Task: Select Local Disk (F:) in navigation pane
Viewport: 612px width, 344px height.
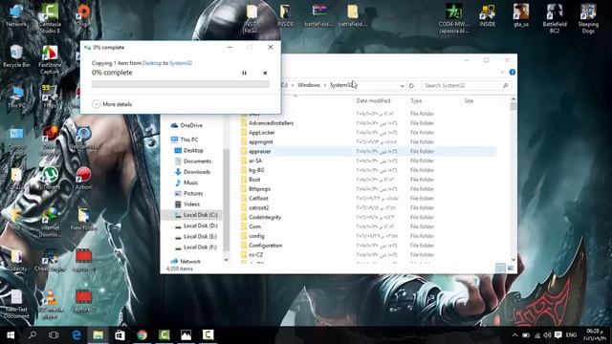Action: coord(200,247)
